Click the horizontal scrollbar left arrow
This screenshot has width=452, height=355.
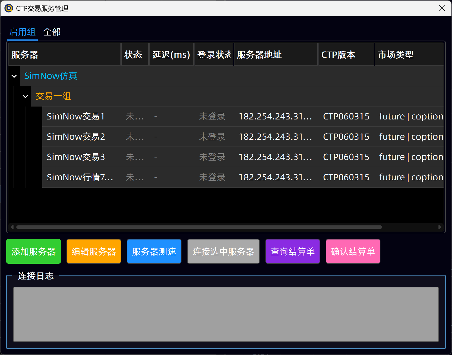12,227
